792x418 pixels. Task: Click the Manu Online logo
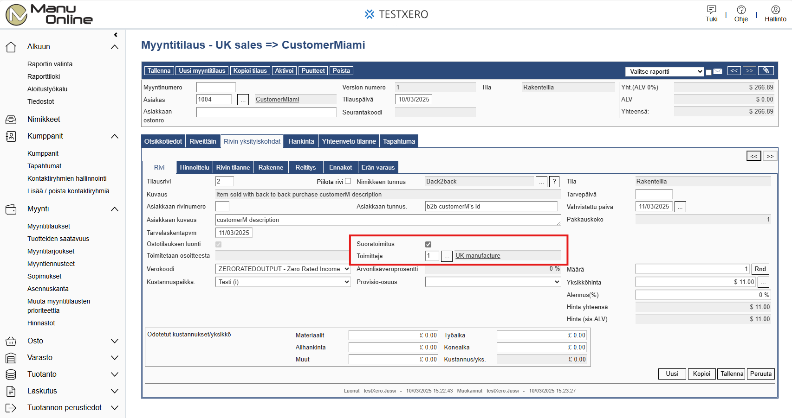click(x=49, y=14)
